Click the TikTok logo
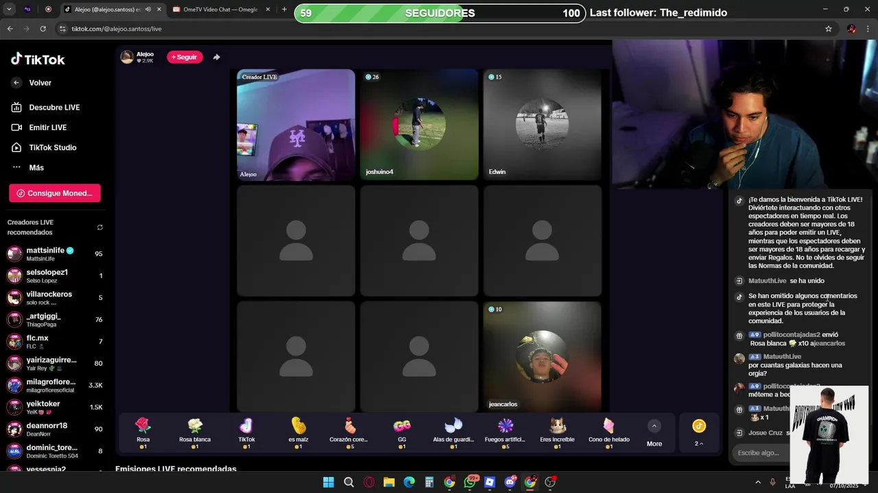This screenshot has height=493, width=878. [x=38, y=60]
